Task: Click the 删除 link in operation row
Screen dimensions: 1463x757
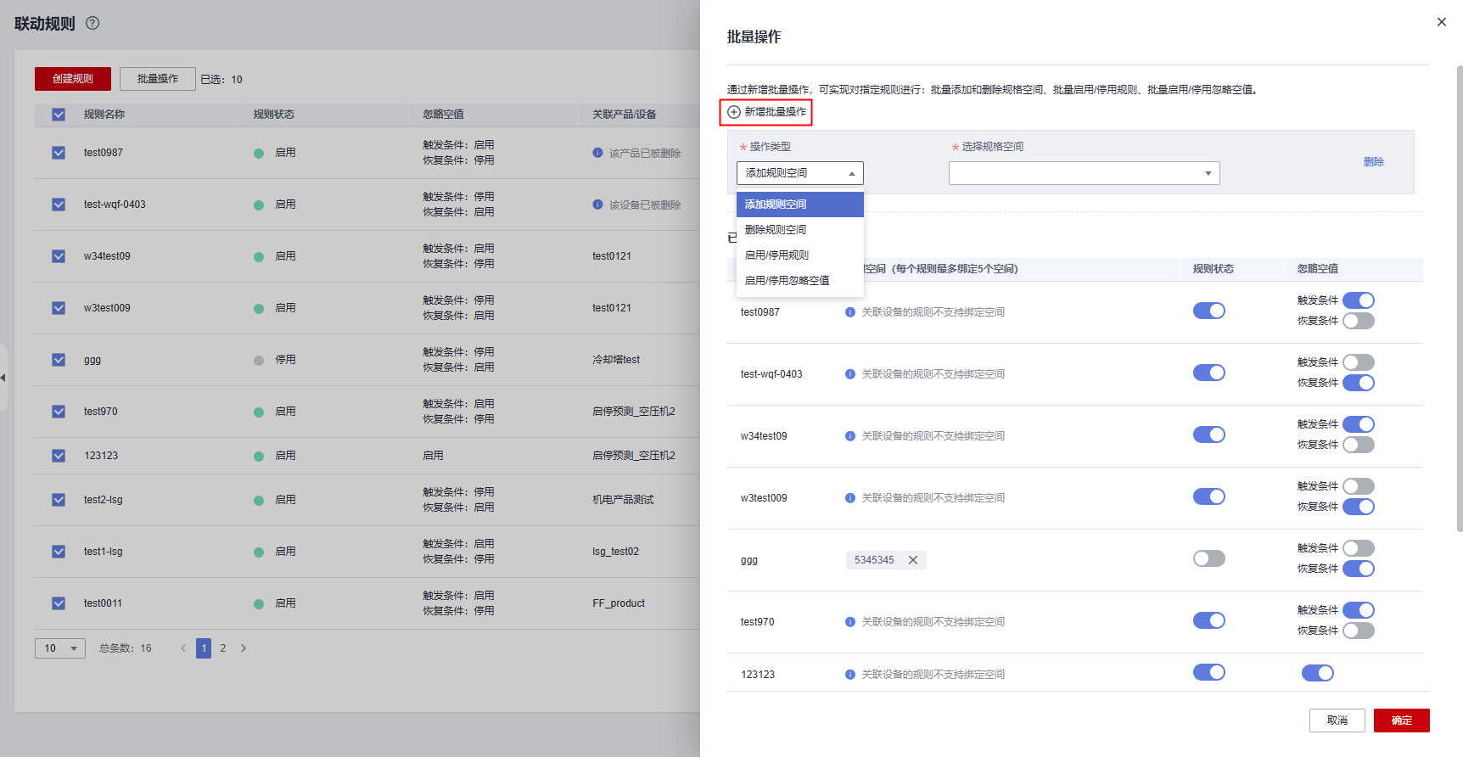Action: click(x=1373, y=162)
